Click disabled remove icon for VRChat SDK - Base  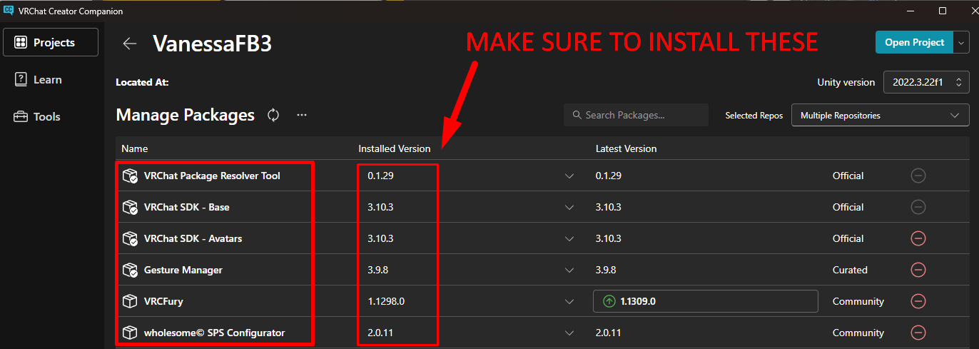pos(918,207)
